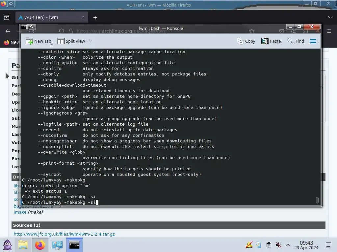Viewport: 337px width, 252px height.
Task: List all Firefox tabs with chevron
Action: click(x=330, y=17)
